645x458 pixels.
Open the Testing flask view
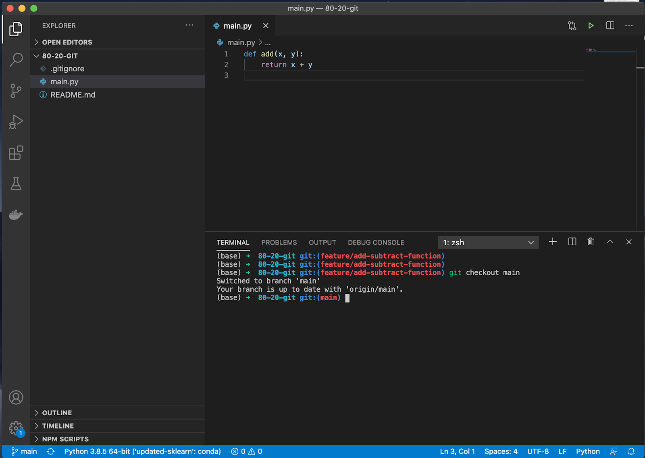click(x=16, y=184)
